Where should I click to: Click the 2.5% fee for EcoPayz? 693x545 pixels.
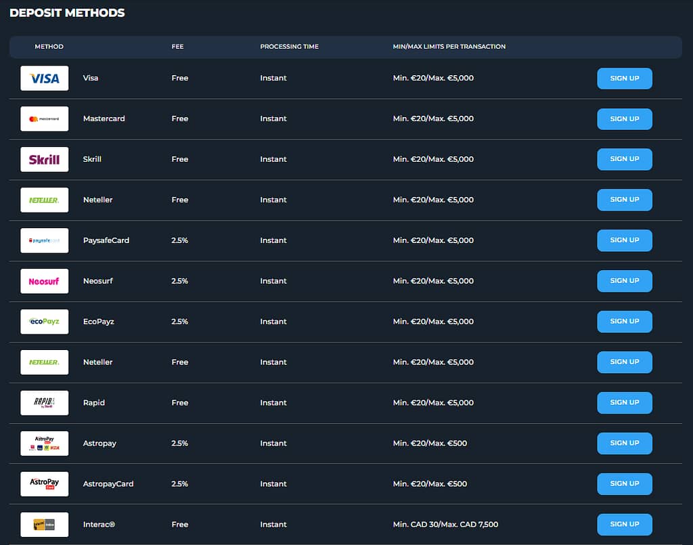[x=179, y=322]
